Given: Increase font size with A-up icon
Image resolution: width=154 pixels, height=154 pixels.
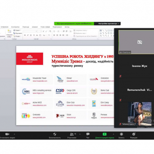Looking at the screenshot, I should (x=43, y=31).
